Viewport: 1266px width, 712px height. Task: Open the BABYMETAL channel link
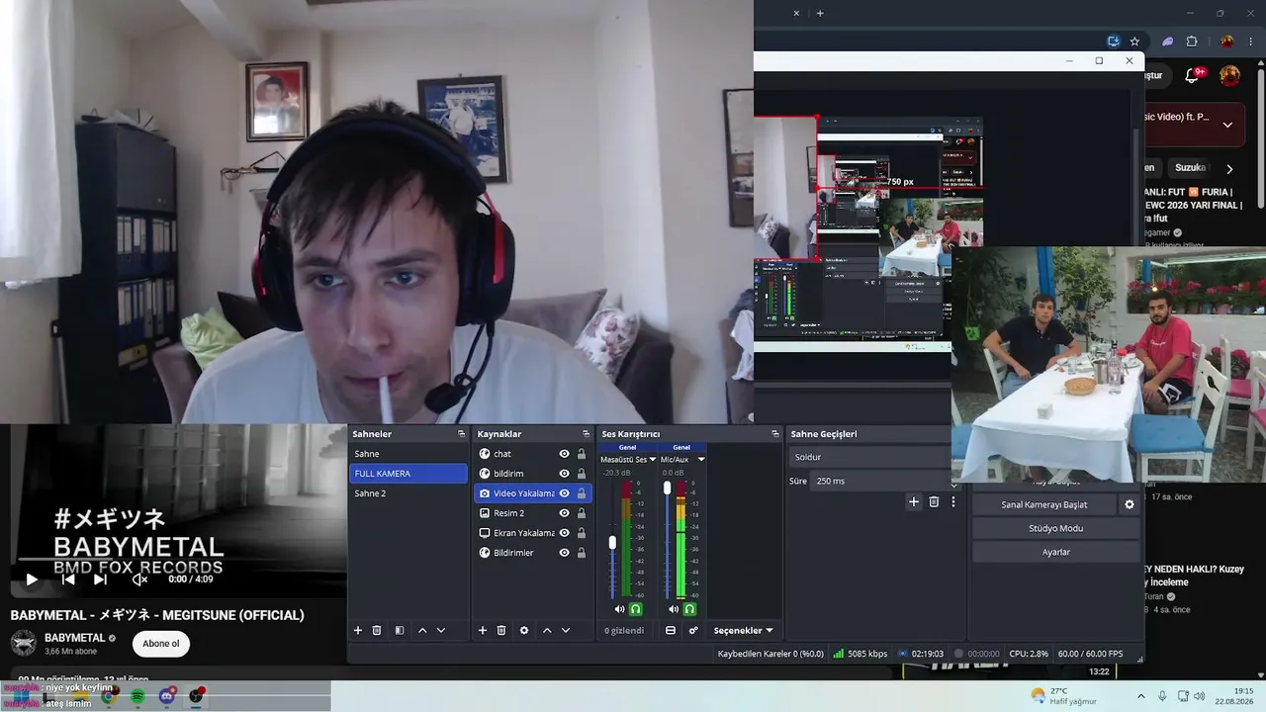click(74, 638)
